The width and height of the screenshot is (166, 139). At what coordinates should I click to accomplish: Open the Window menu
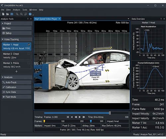(x=33, y=10)
